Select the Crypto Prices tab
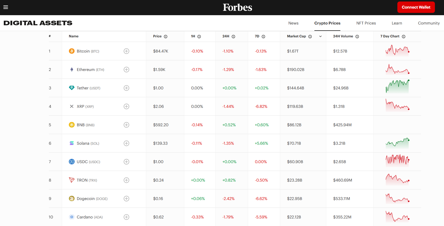Screen dimensions: 444x226 coord(327,23)
